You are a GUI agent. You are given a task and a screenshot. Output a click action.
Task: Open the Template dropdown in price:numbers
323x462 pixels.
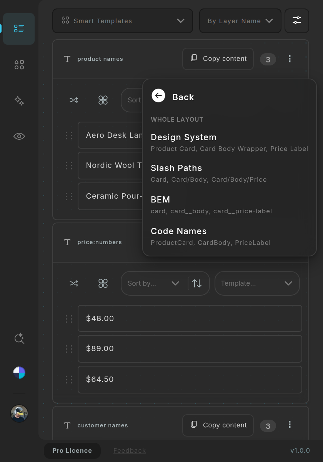[x=257, y=283]
